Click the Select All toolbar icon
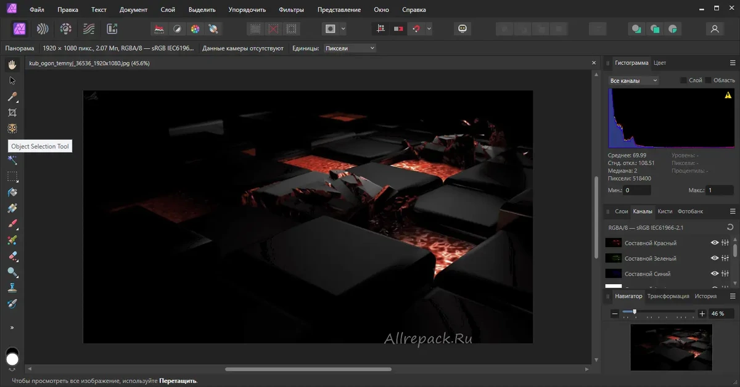The image size is (740, 387). coord(255,28)
